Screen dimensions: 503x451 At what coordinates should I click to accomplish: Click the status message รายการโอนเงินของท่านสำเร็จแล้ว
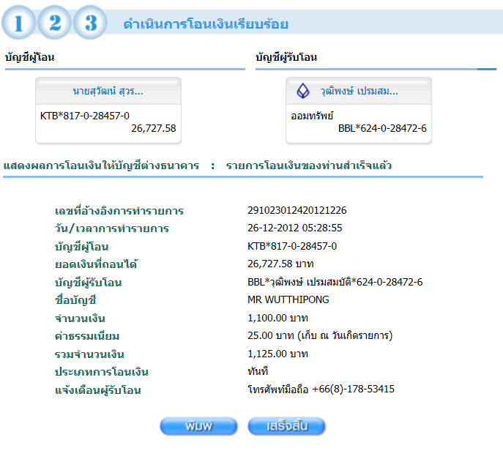tap(308, 165)
